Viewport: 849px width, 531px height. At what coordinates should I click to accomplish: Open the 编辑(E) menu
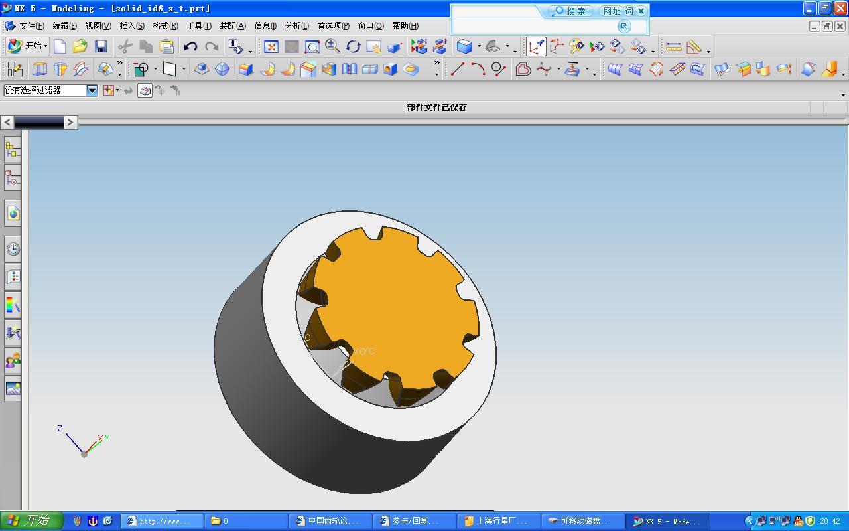64,25
